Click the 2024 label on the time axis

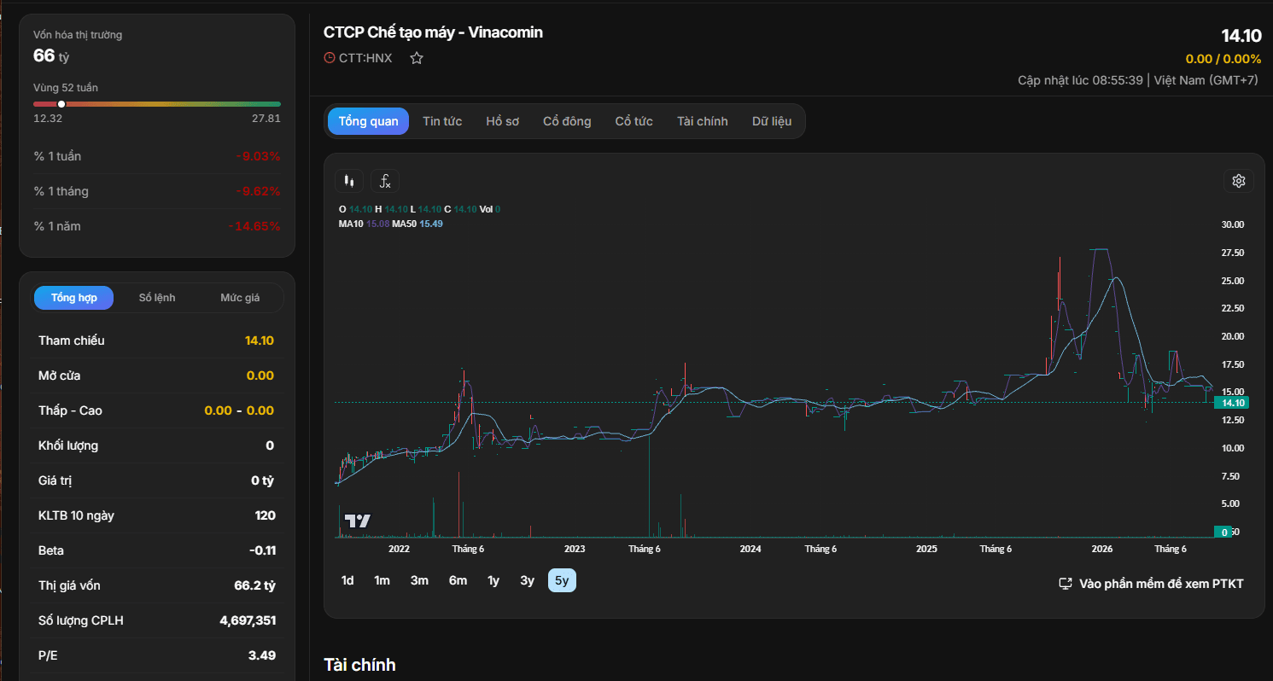(x=750, y=549)
